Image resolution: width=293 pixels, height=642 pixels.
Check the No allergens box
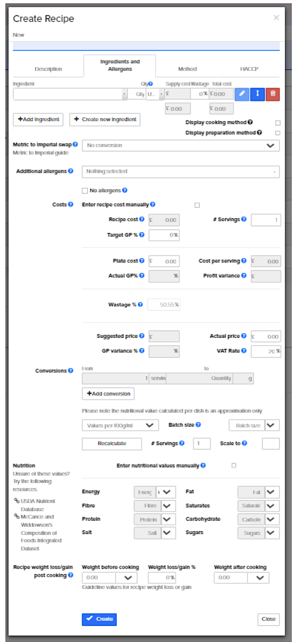(x=85, y=190)
